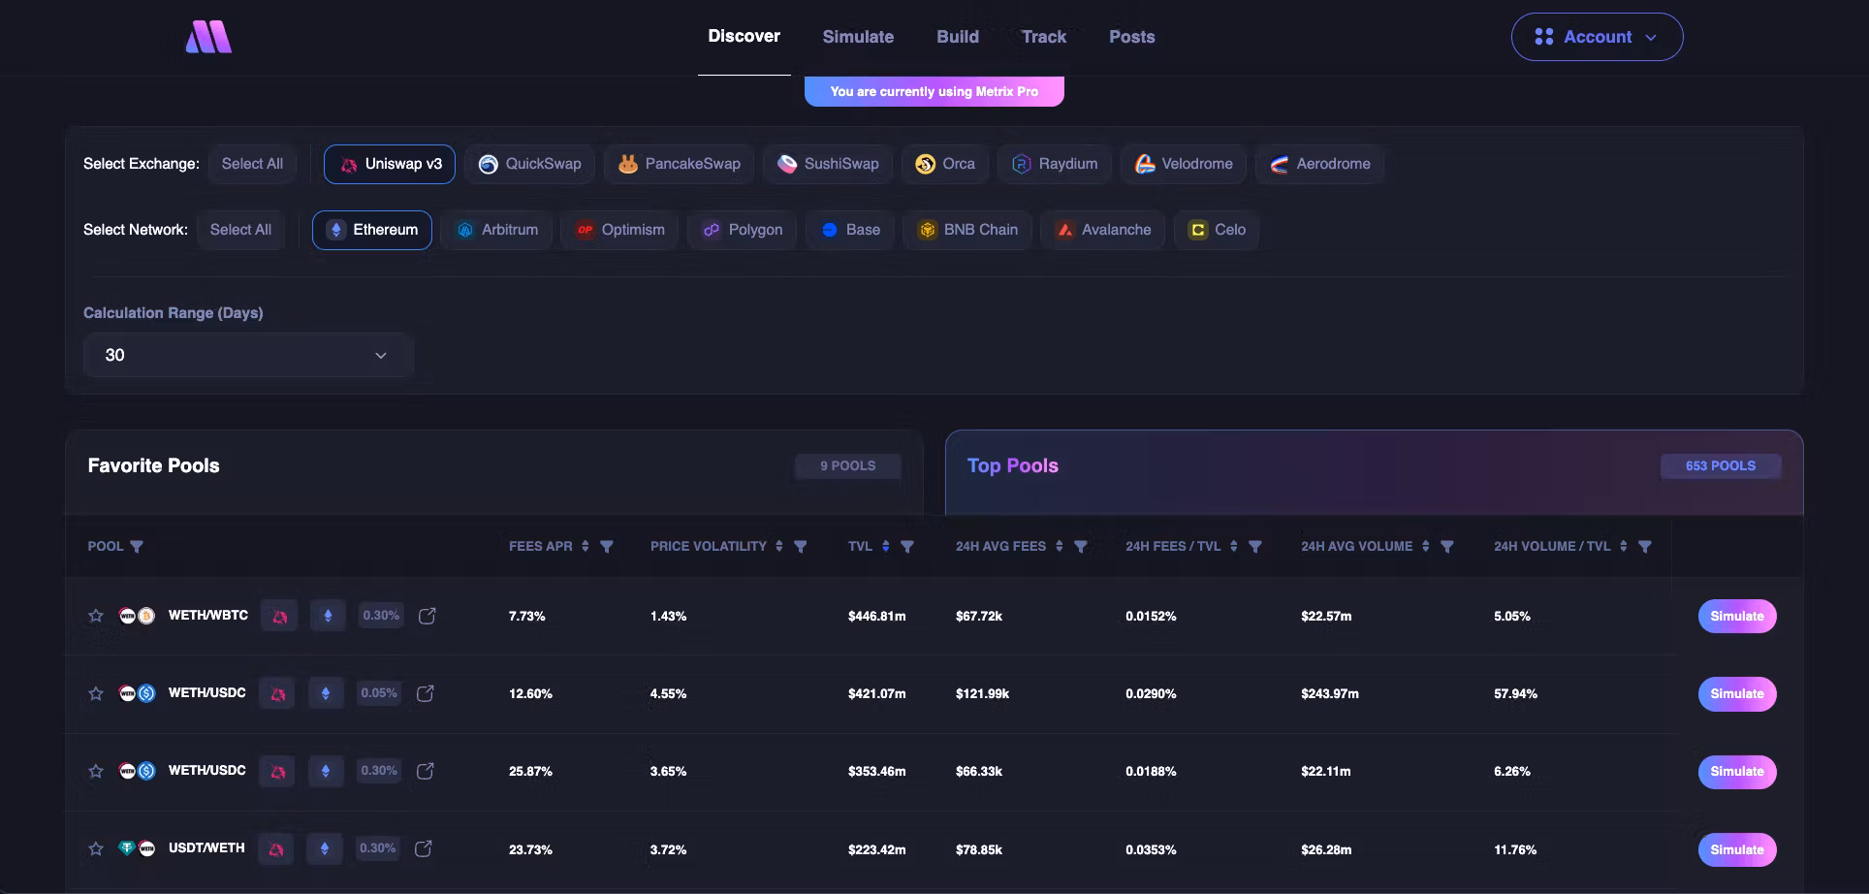Image resolution: width=1869 pixels, height=894 pixels.
Task: Favorite the USDT/WETH pool with star
Action: pos(96,848)
